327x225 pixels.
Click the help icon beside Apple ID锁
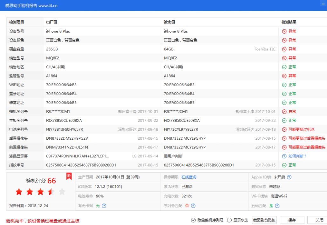[289, 177]
